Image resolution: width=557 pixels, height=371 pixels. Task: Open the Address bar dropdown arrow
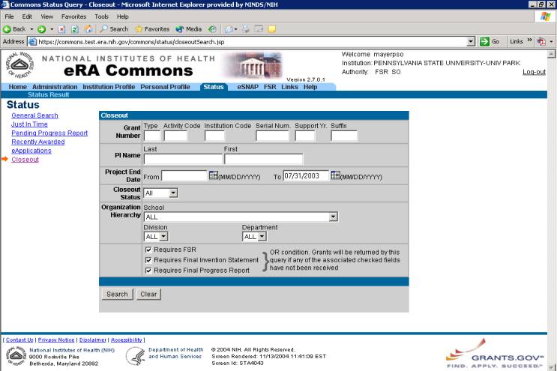click(471, 42)
